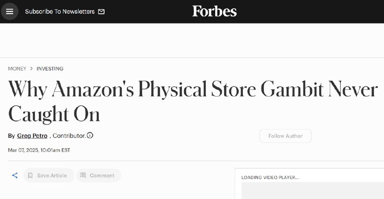Open the hamburger navigation menu

pos(10,11)
